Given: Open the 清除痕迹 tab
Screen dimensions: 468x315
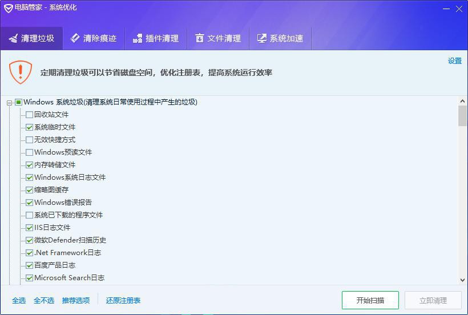Looking at the screenshot, I should click(94, 38).
